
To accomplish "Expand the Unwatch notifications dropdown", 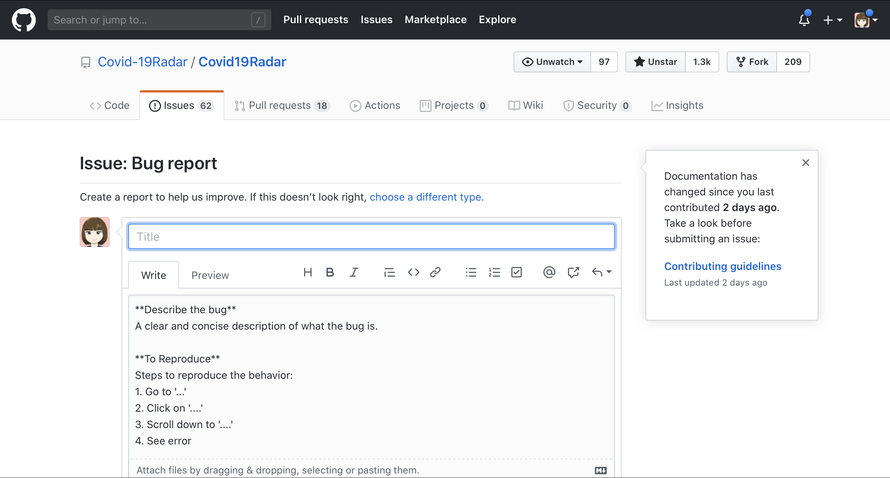I will (552, 62).
